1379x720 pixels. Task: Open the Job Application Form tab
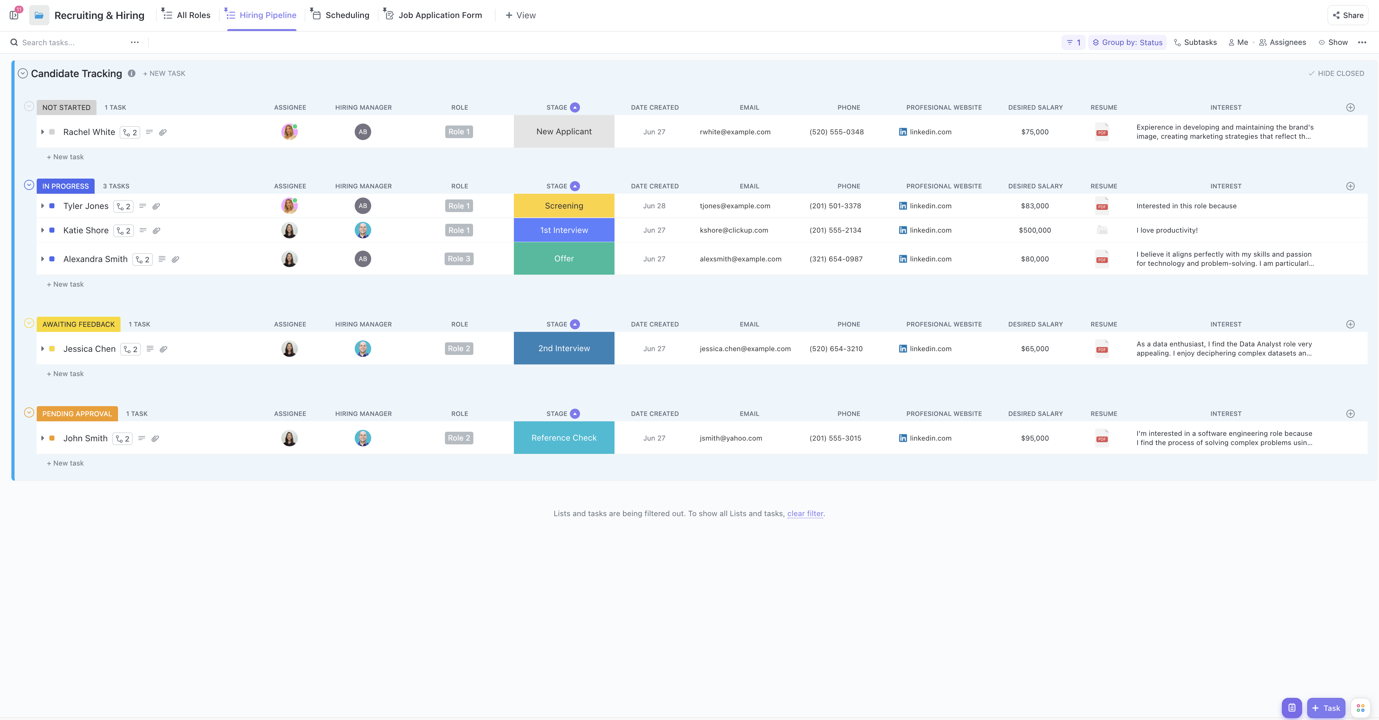[440, 15]
